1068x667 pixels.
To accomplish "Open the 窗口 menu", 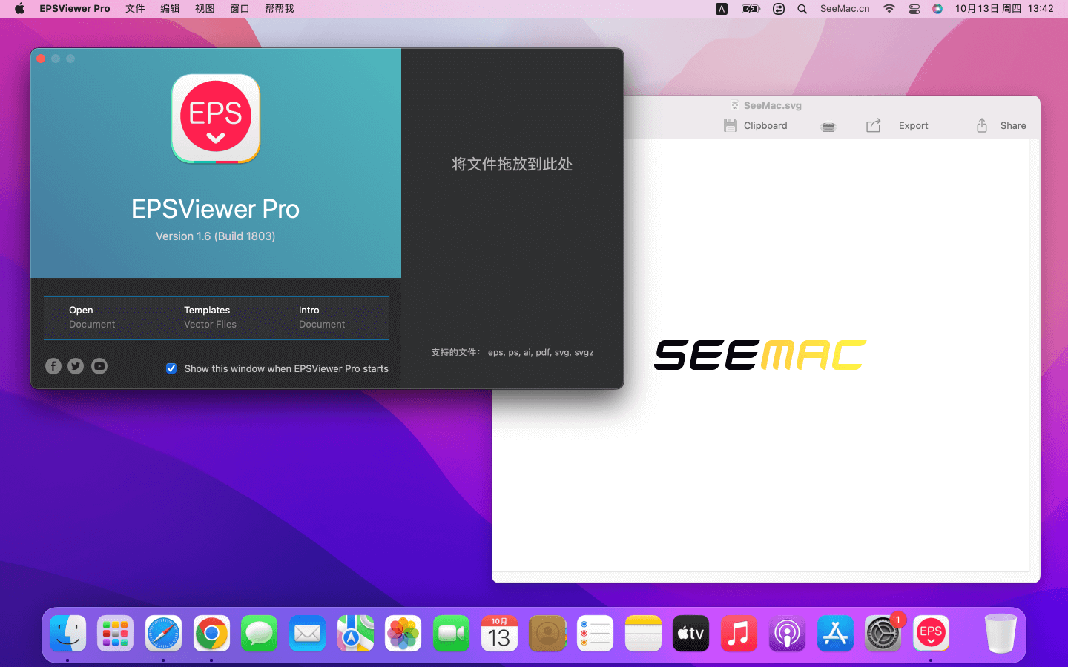I will point(240,9).
